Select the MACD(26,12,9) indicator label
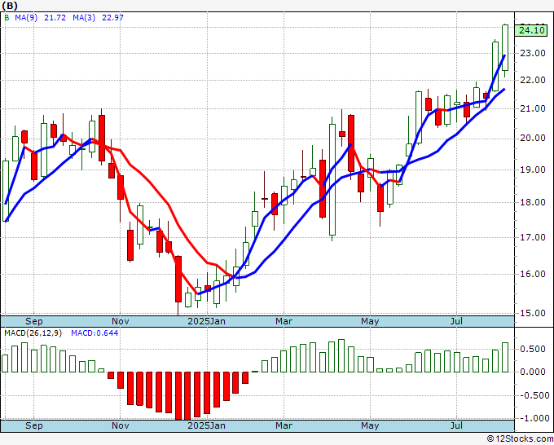 [x=33, y=333]
